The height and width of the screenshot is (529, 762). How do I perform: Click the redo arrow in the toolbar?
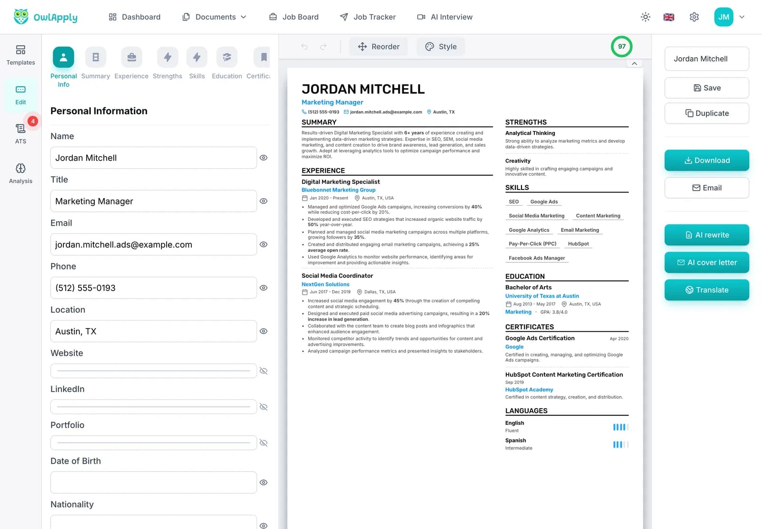click(x=323, y=47)
